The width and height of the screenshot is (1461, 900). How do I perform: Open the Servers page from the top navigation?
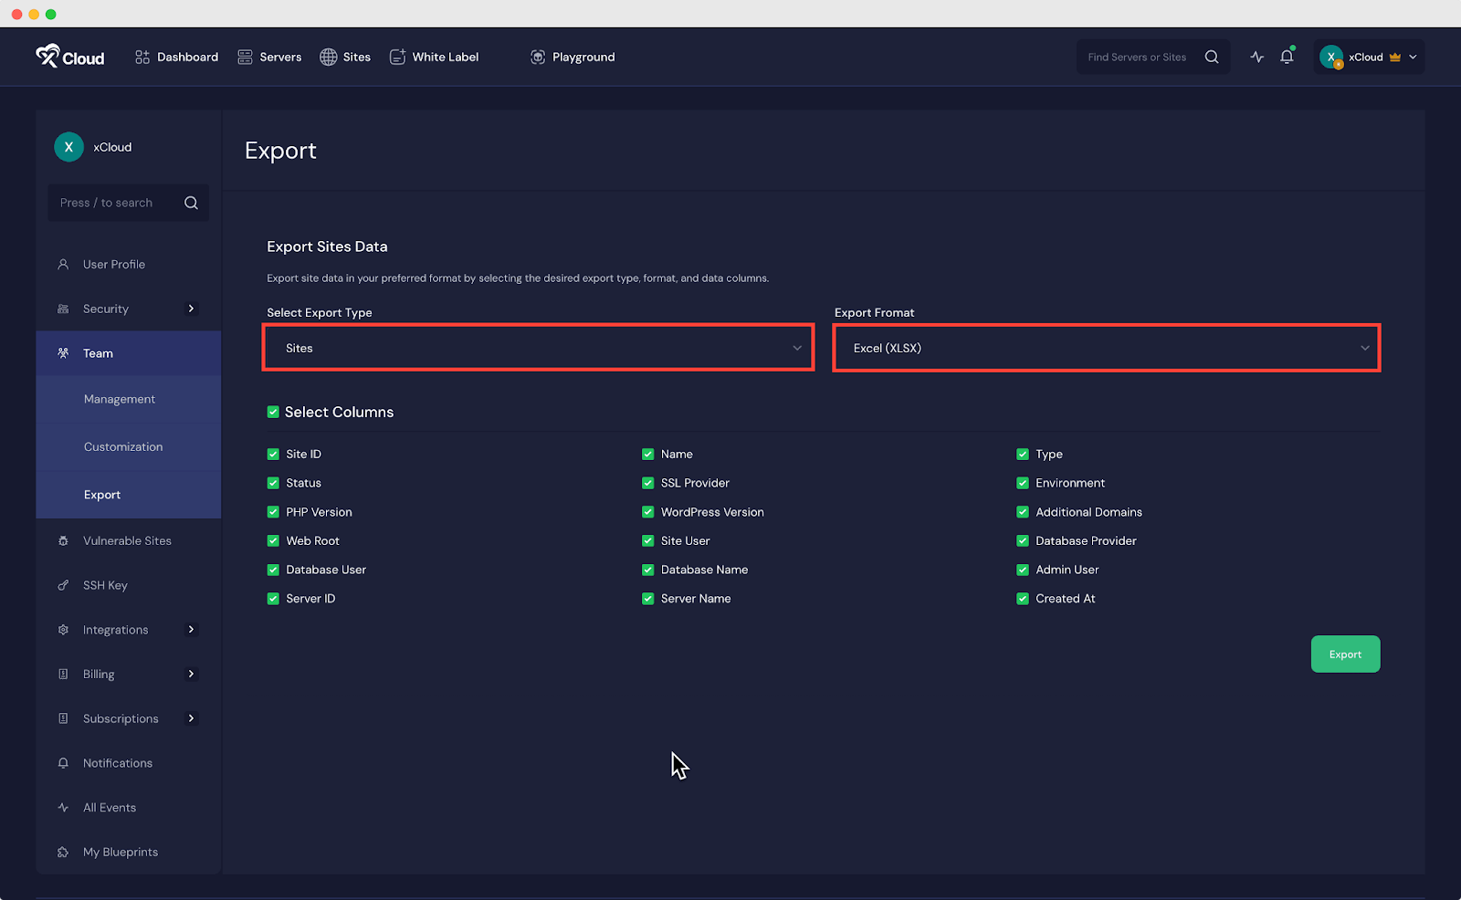pyautogui.click(x=268, y=57)
